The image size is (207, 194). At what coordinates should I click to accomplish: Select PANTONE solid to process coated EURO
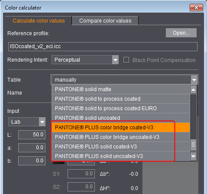point(121,109)
